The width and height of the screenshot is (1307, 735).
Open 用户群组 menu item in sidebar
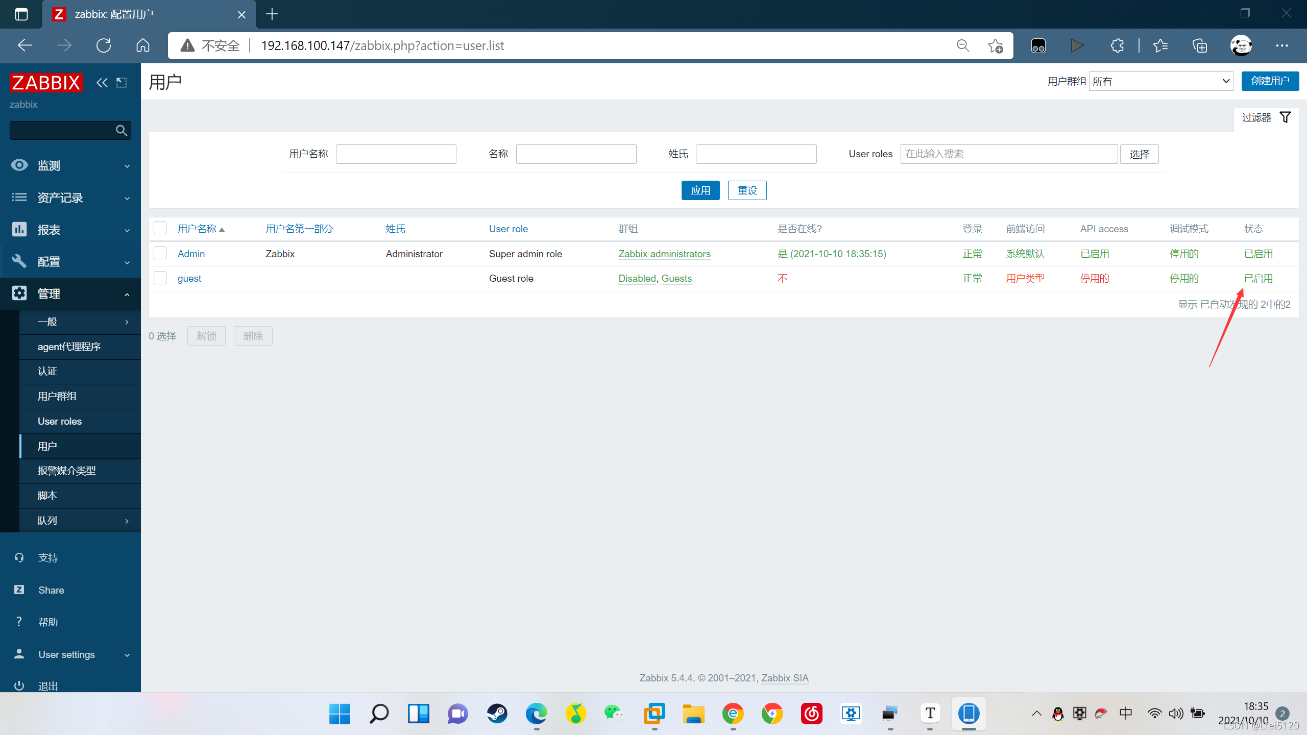(x=80, y=396)
